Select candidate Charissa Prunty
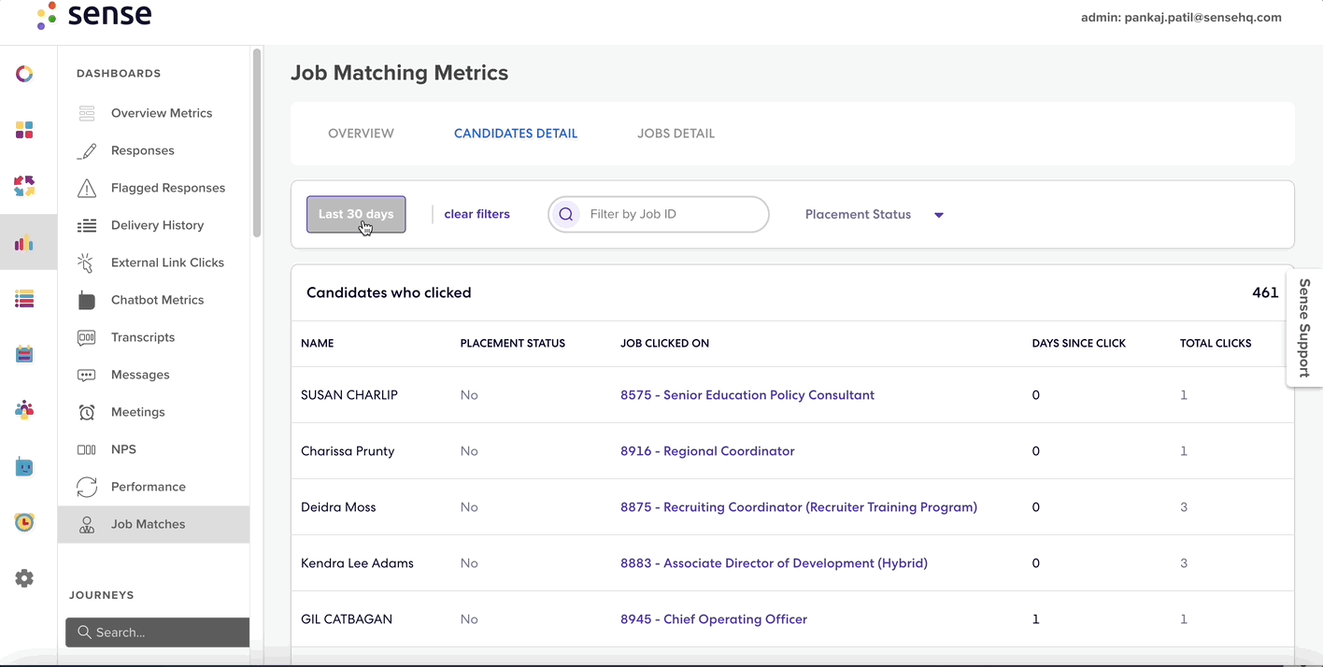 [x=348, y=451]
